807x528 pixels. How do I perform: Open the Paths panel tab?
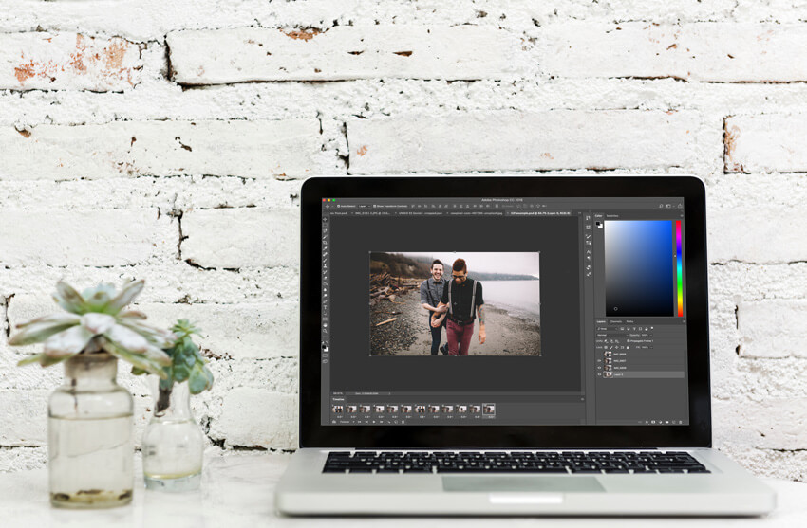point(629,321)
